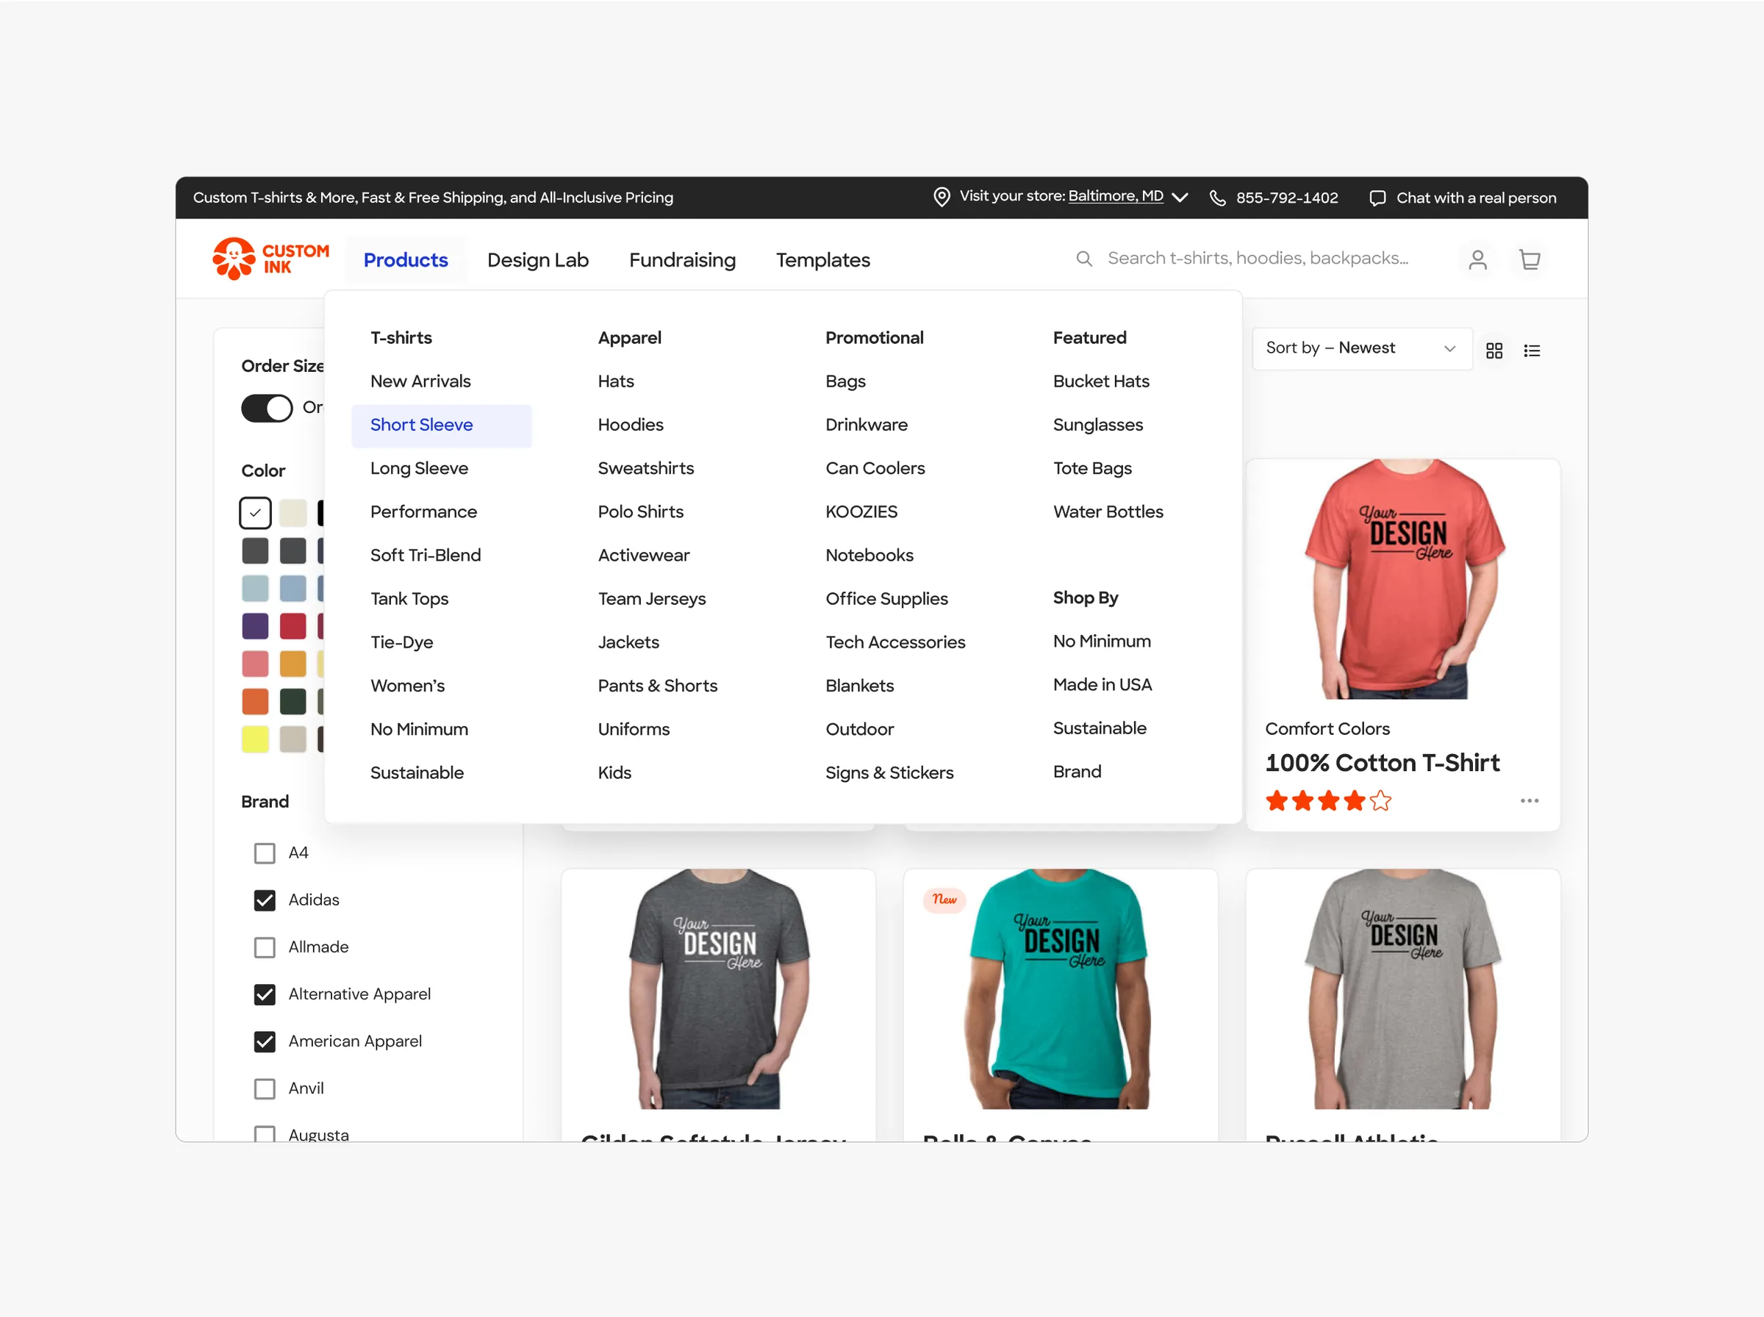Image resolution: width=1764 pixels, height=1317 pixels.
Task: Switch to grid view layout
Action: pyautogui.click(x=1494, y=351)
